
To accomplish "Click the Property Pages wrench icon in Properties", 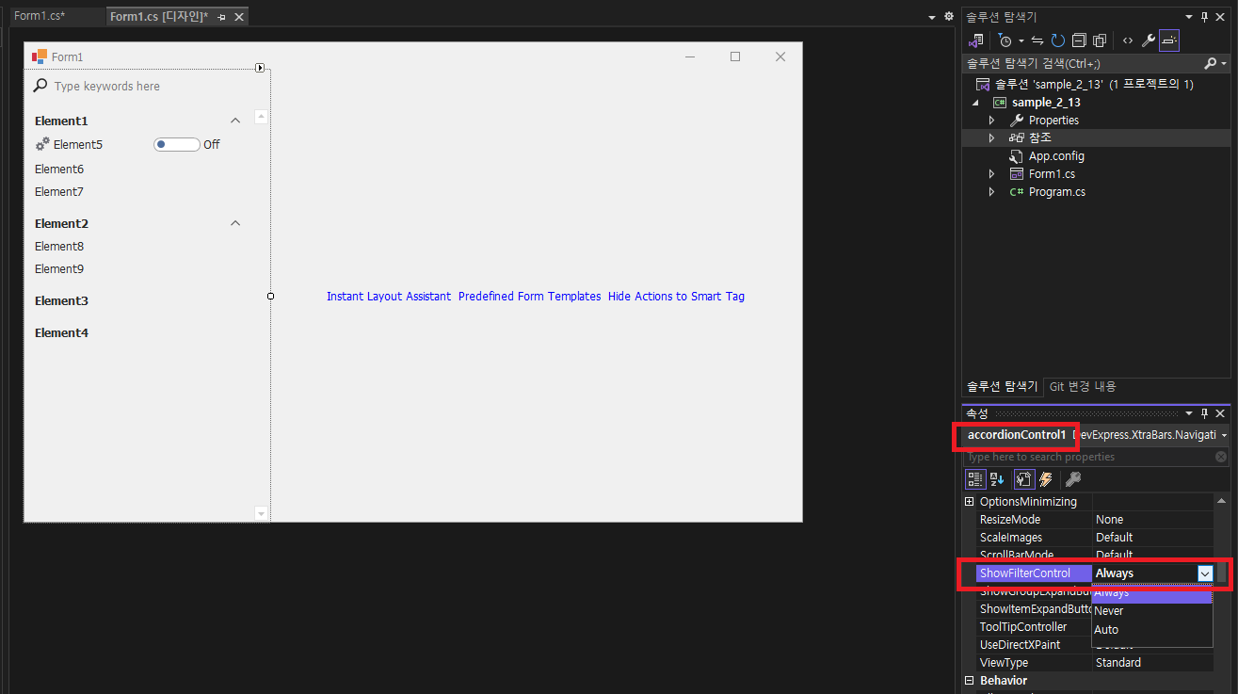I will coord(1073,479).
